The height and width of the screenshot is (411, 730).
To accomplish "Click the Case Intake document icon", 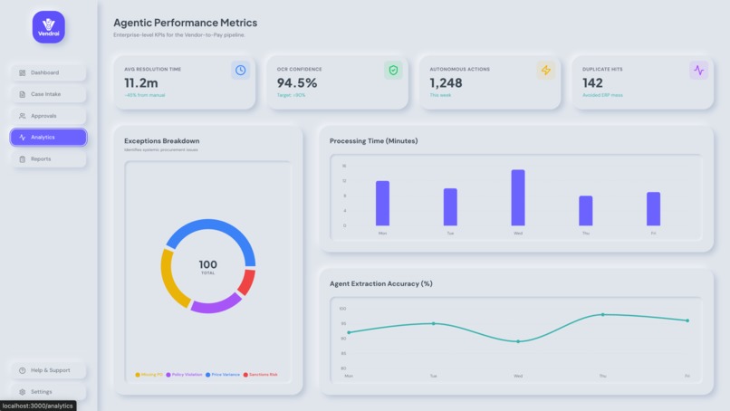I will point(23,94).
